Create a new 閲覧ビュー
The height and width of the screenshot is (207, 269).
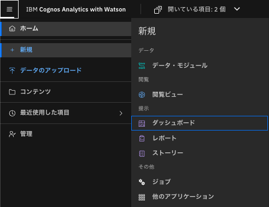tap(200, 94)
